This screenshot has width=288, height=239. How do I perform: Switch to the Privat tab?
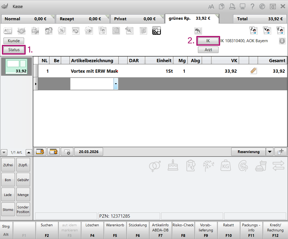[137, 19]
